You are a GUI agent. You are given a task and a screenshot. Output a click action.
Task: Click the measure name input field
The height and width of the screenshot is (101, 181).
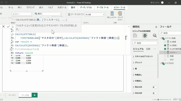click(x=21, y=14)
